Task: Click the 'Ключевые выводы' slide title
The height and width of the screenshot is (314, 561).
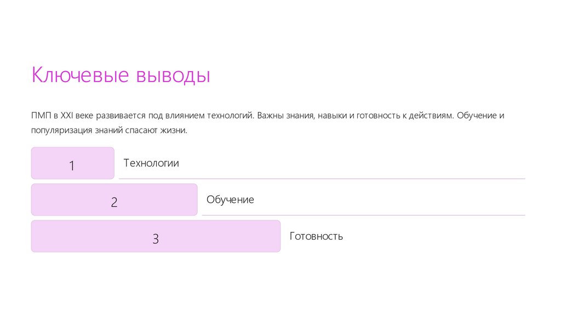Action: 121,75
